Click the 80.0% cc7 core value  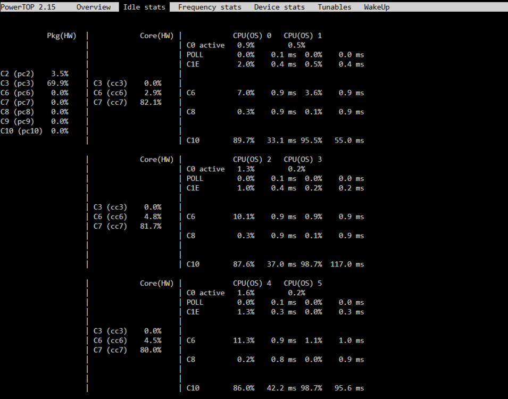pos(151,350)
